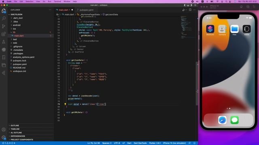Open the Contacts app on the iPhone simulator
Image resolution: width=259 pixels, height=145 pixels.
222,29
